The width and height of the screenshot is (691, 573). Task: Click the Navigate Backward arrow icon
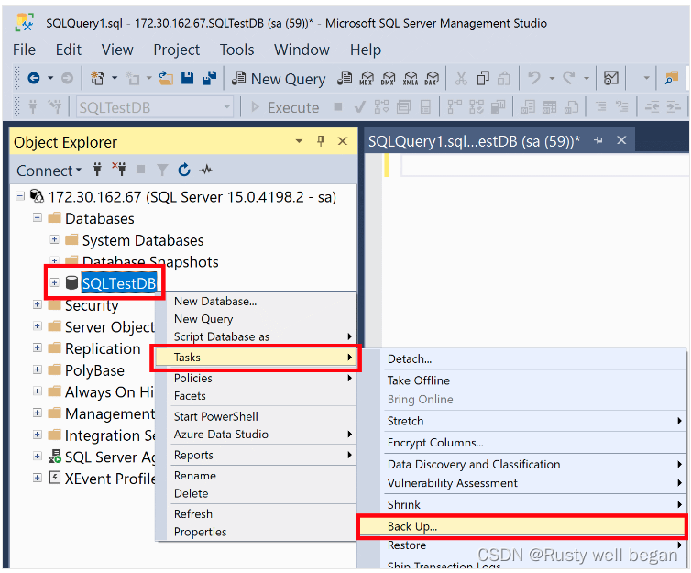point(34,79)
